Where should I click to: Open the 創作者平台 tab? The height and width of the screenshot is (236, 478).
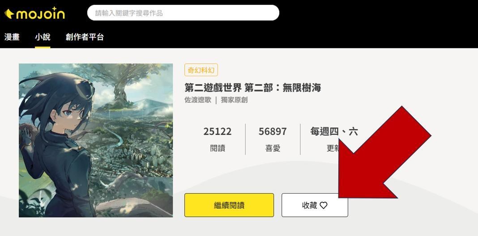85,37
